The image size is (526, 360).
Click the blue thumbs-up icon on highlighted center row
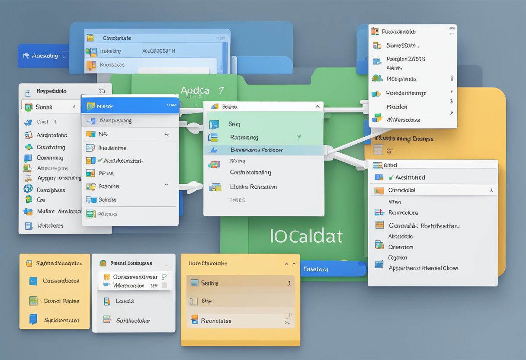[213, 150]
